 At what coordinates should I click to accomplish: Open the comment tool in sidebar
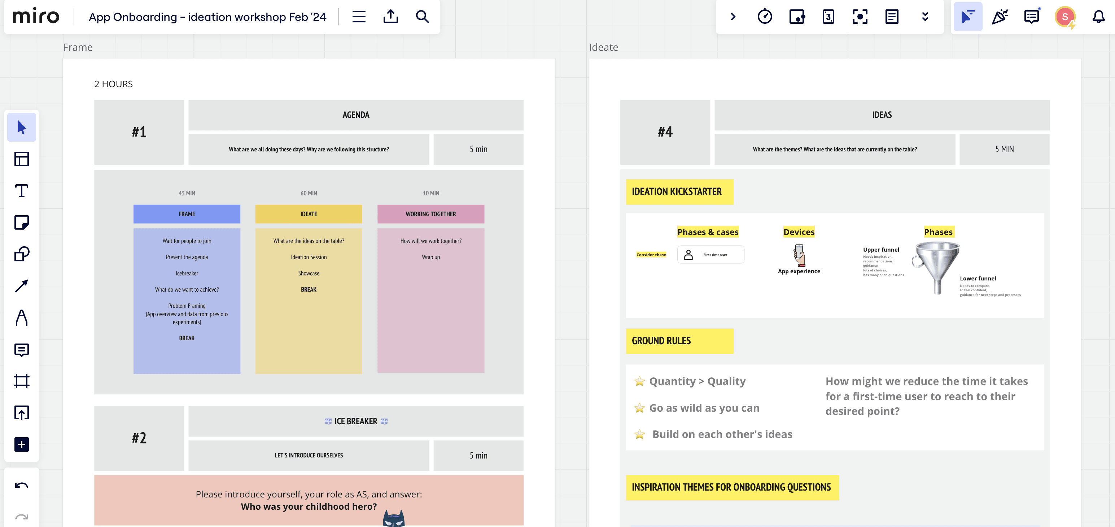(21, 349)
